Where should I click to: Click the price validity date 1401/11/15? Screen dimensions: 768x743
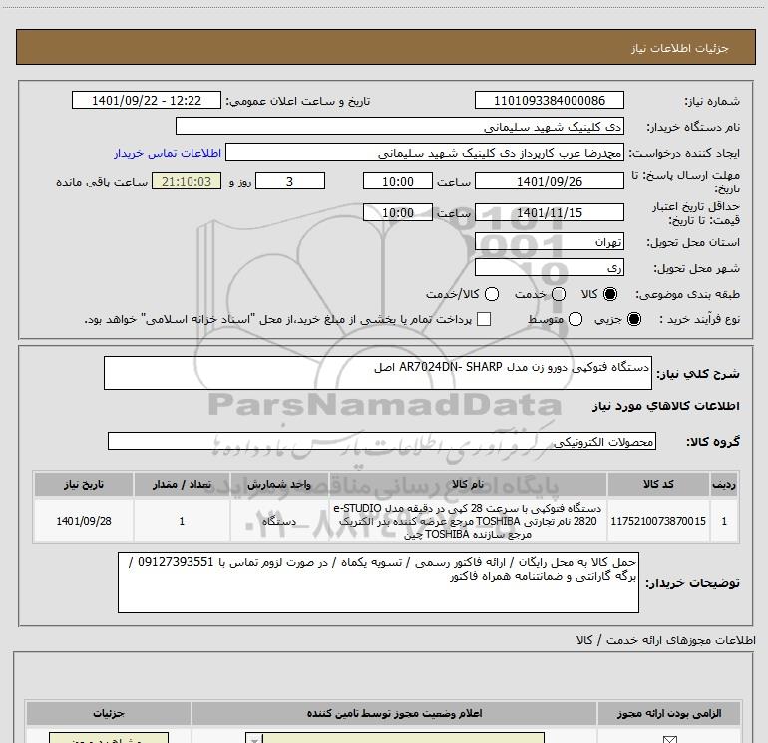pos(549,212)
